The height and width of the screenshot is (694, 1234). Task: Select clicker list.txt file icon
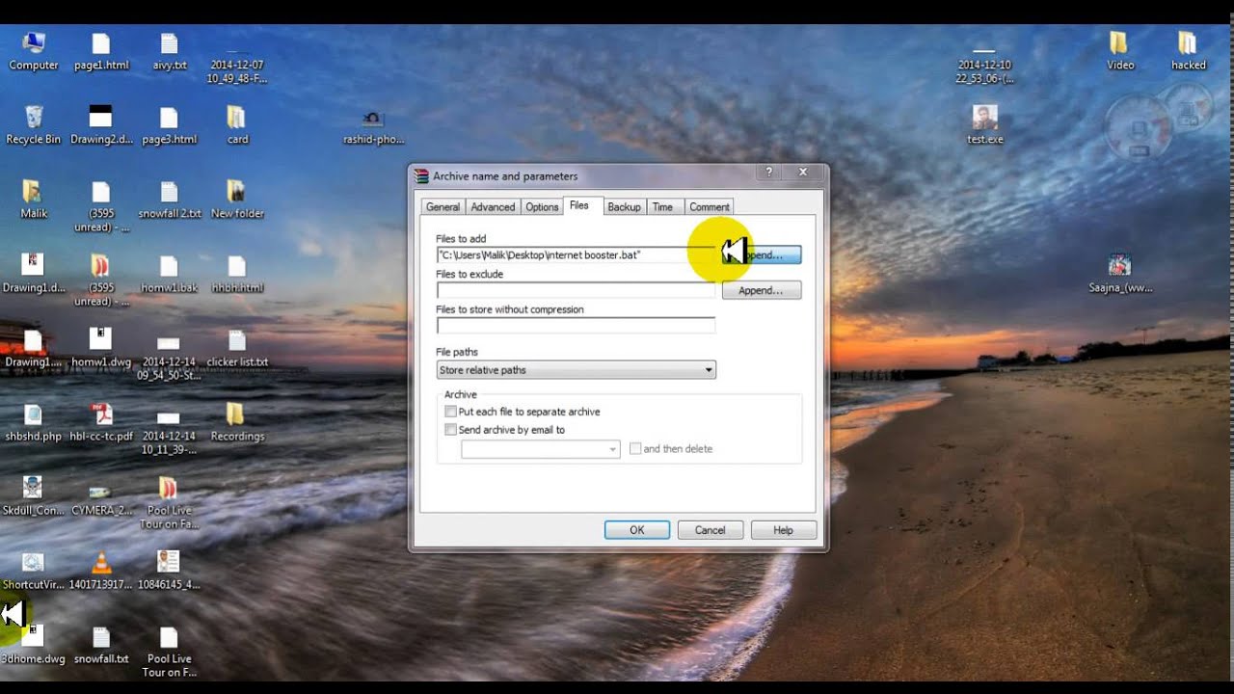tap(237, 348)
